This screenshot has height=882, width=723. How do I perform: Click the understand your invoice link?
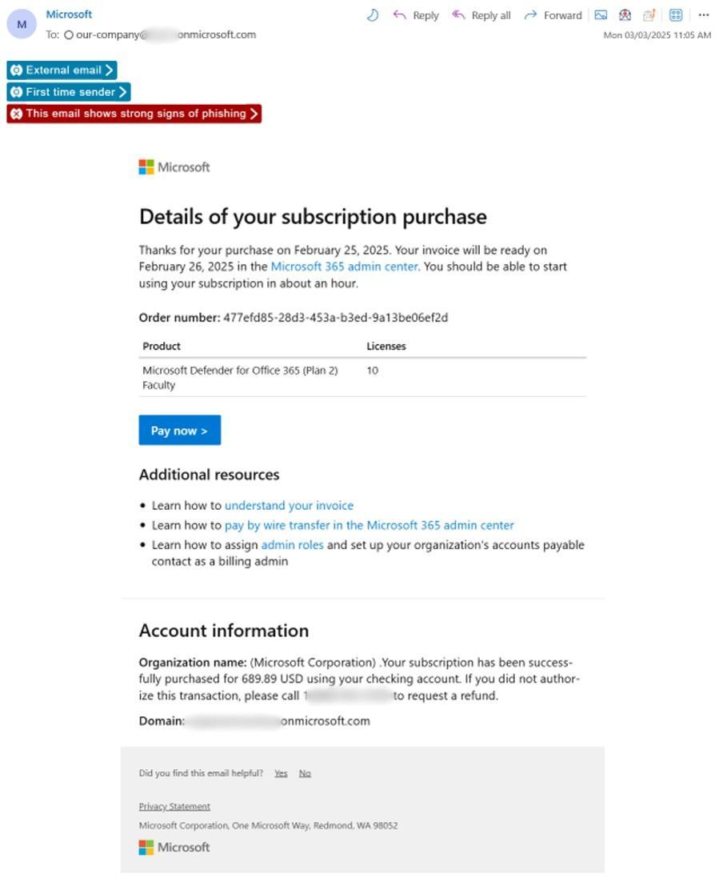click(289, 505)
